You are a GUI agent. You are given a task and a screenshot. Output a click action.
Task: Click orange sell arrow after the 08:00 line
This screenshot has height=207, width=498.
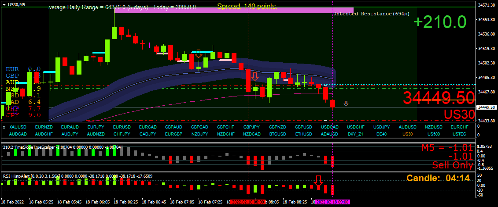(x=255, y=76)
